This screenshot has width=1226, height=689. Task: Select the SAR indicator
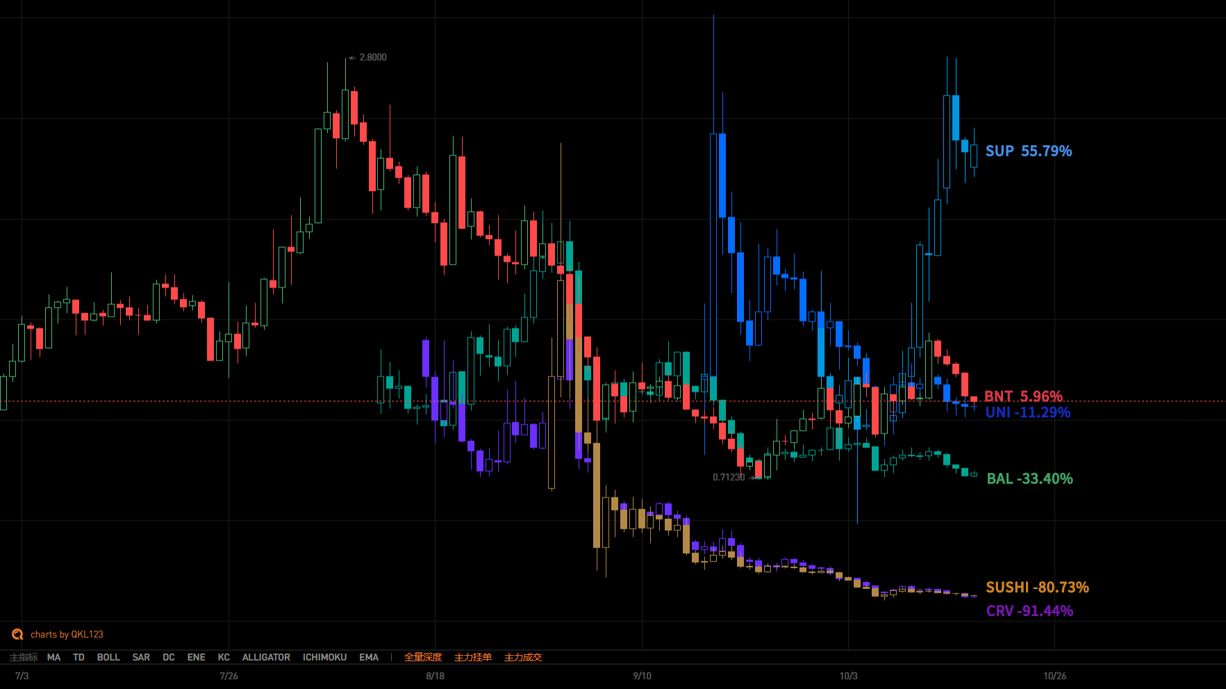click(141, 657)
